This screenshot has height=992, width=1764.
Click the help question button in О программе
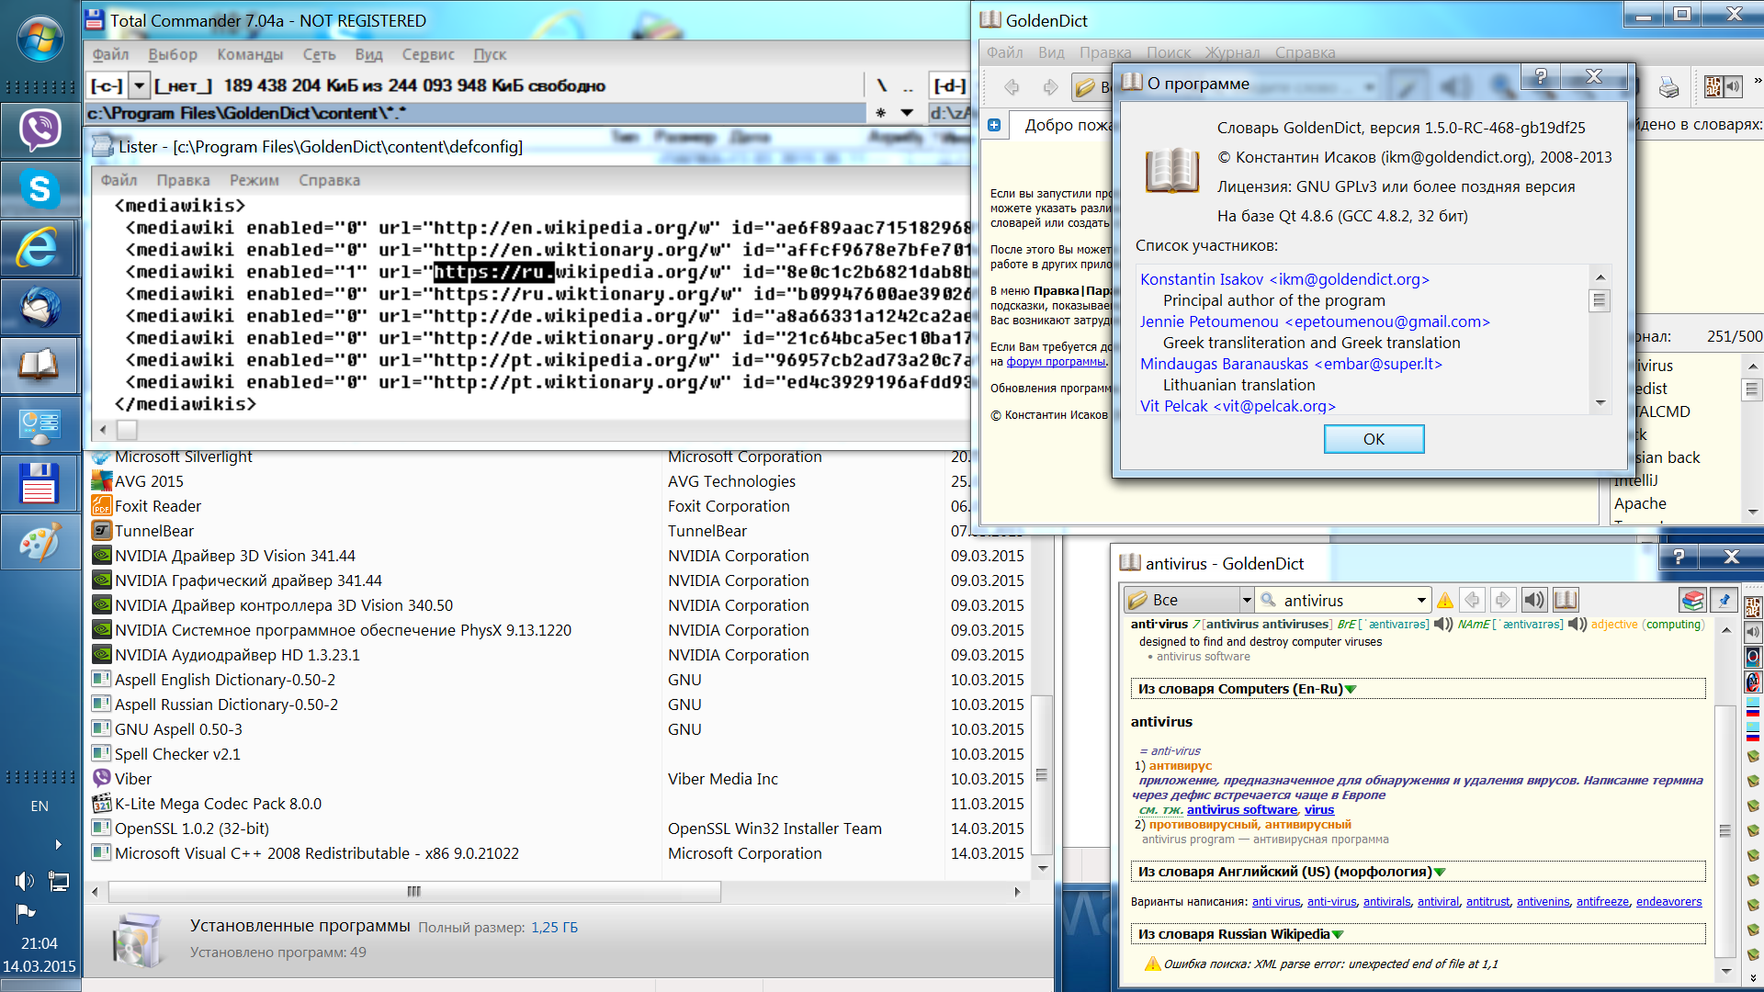click(x=1541, y=77)
